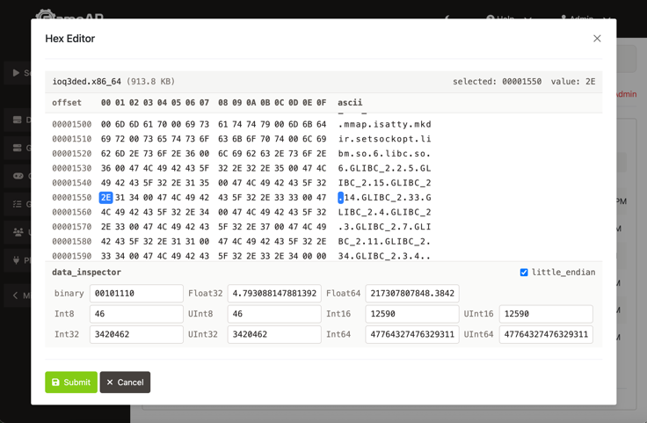
Task: Click ascii text BC_2.11.GLIBC_2.
Action: tap(384, 242)
